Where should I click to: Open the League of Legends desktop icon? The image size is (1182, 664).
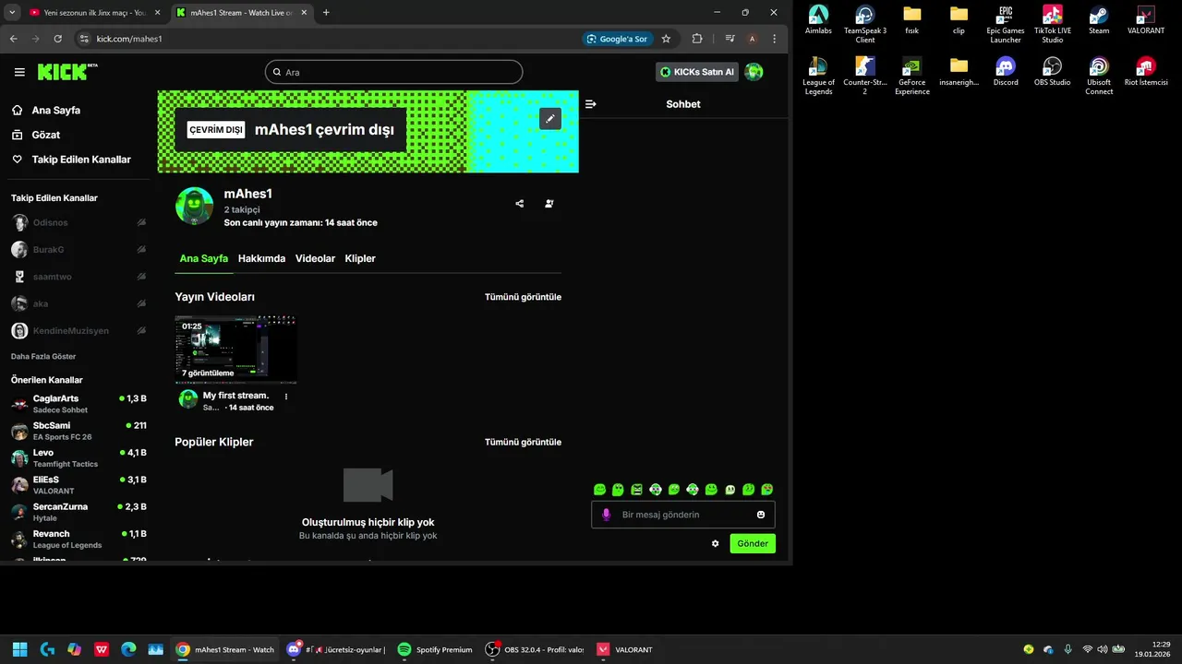pos(818,76)
